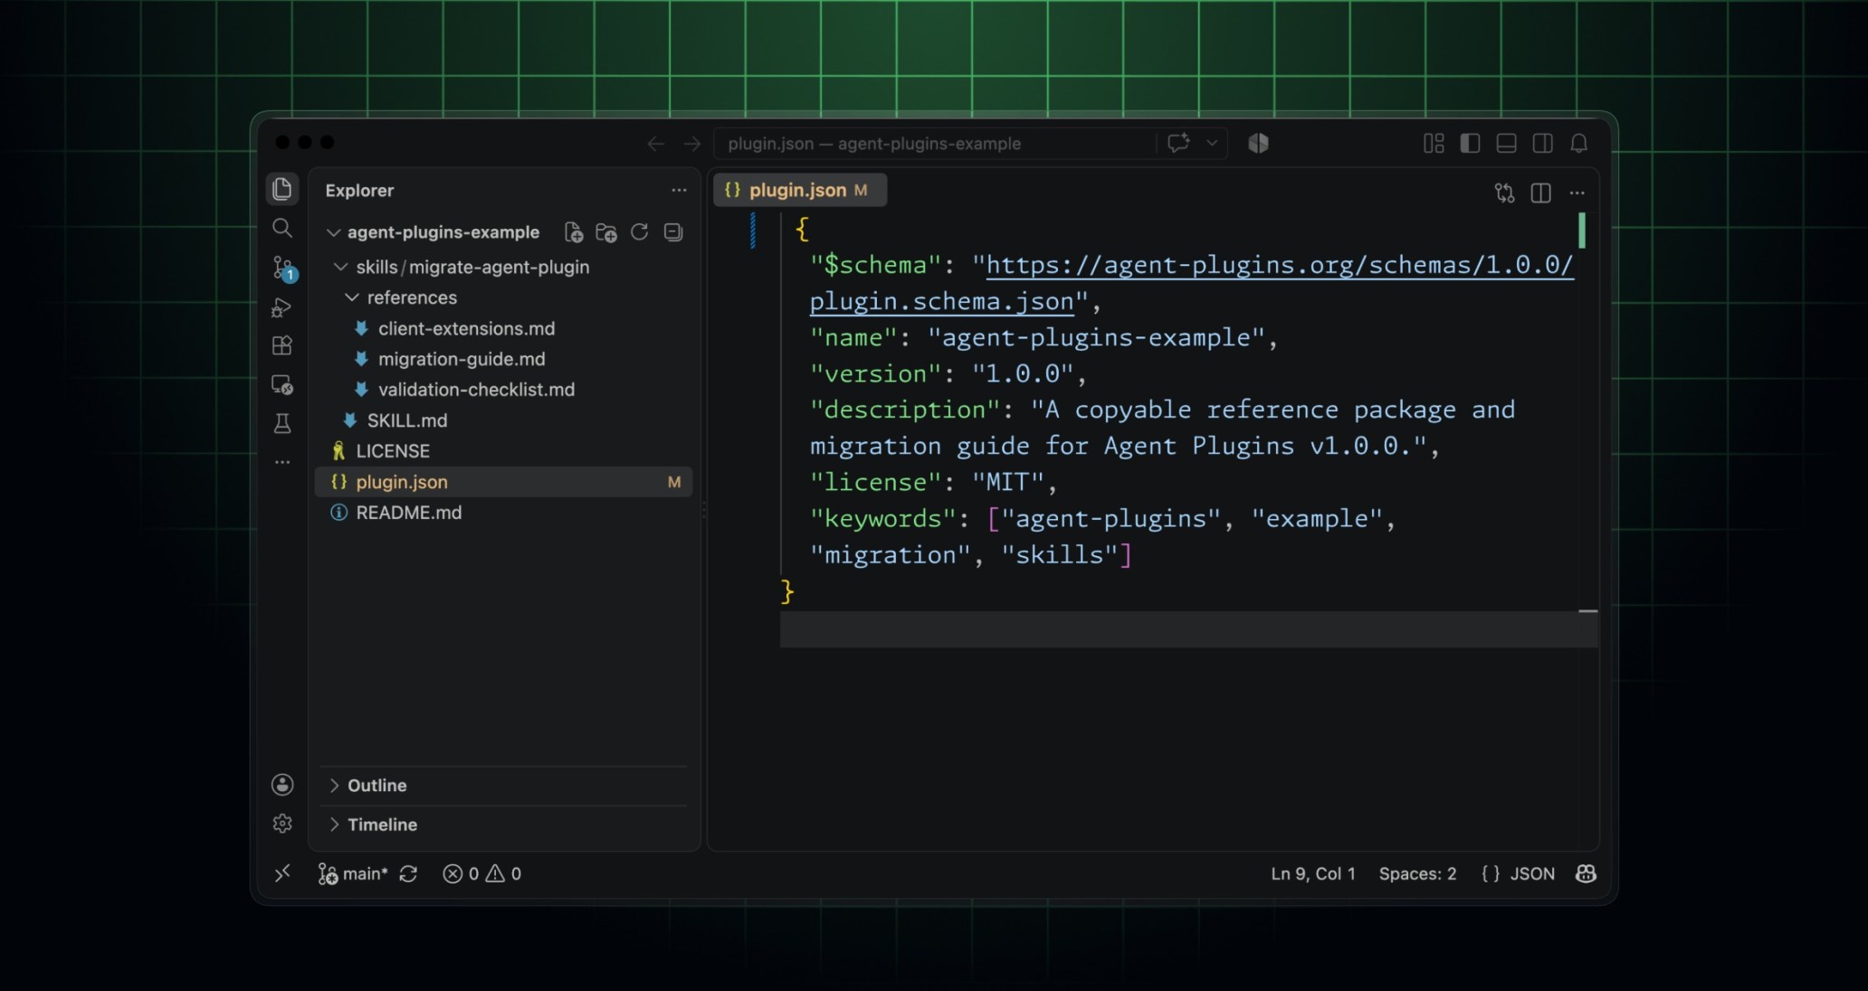Toggle bottom panel visibility

pos(1506,143)
